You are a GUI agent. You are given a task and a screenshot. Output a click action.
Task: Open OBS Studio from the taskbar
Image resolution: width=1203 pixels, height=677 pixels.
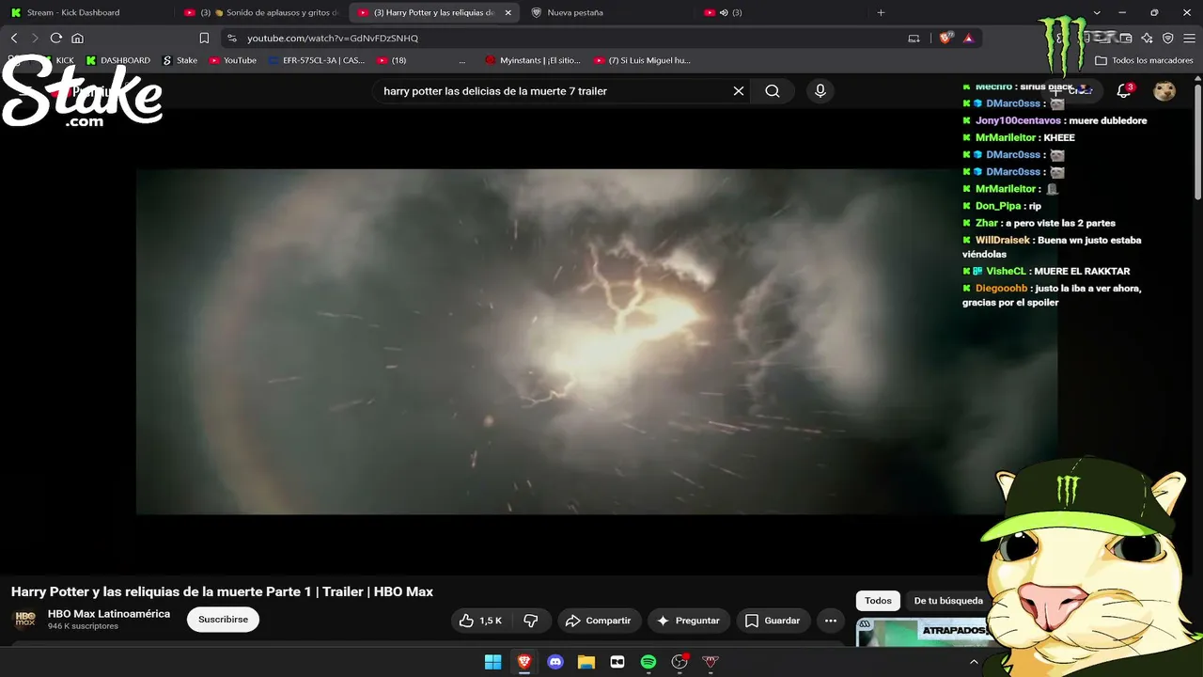point(680,662)
